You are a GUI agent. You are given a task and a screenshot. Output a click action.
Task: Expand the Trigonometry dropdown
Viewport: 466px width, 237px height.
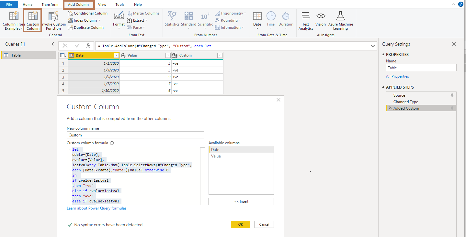pyautogui.click(x=245, y=13)
